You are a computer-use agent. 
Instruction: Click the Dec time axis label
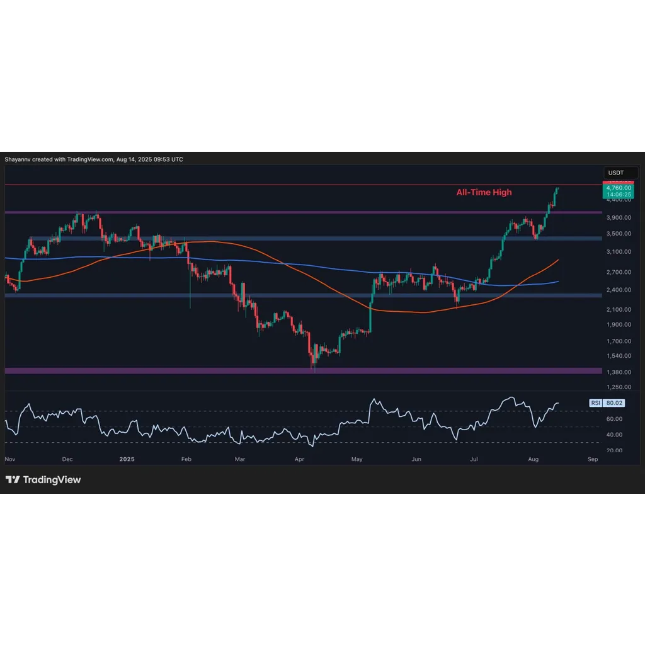[67, 459]
